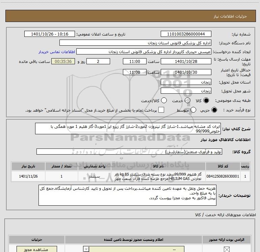
Task: Open اطلاعات تماس خریدار link
Action: coord(57,52)
